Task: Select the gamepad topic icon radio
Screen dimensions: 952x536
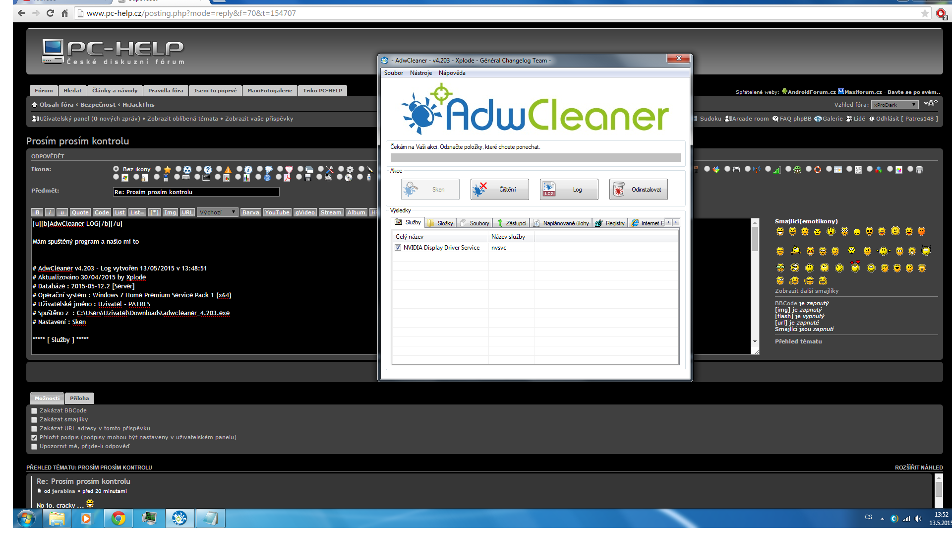Action: pyautogui.click(x=727, y=169)
